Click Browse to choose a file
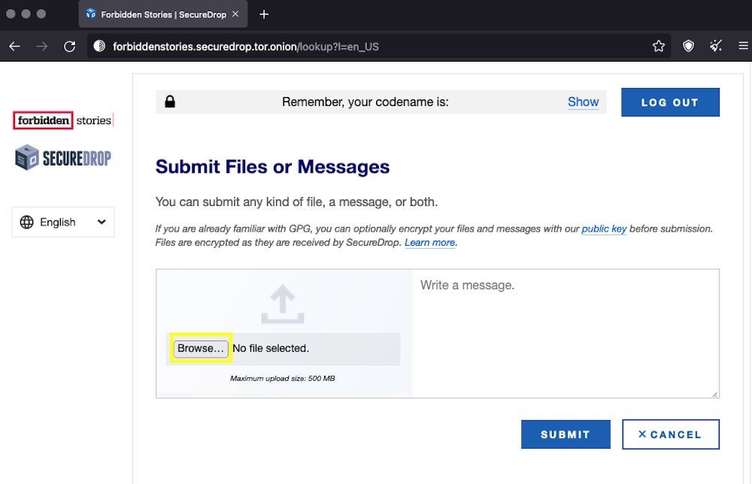The height and width of the screenshot is (484, 752). click(x=201, y=349)
